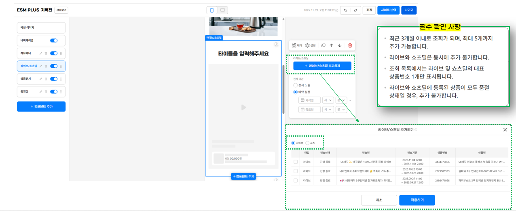Click 타이틀을 입력해주세요 title text

(243, 54)
